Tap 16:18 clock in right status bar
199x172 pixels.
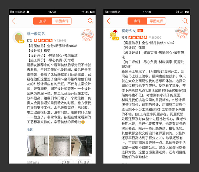[x=147, y=12]
